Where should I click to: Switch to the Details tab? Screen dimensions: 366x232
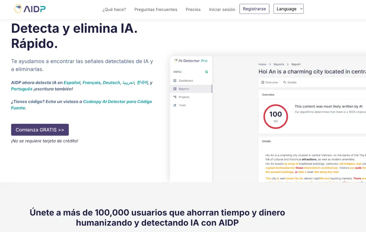[x=290, y=82]
